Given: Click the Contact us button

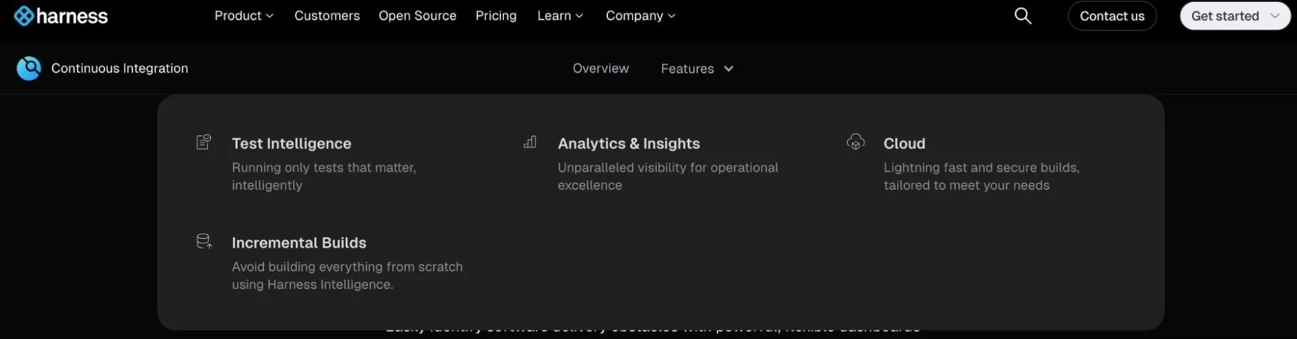Looking at the screenshot, I should point(1112,16).
